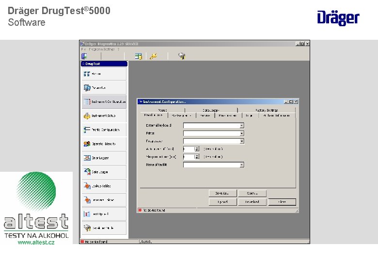Viewport: 378px width, 262px height.
Task: Click the Dräger logo
Action: coord(338,18)
